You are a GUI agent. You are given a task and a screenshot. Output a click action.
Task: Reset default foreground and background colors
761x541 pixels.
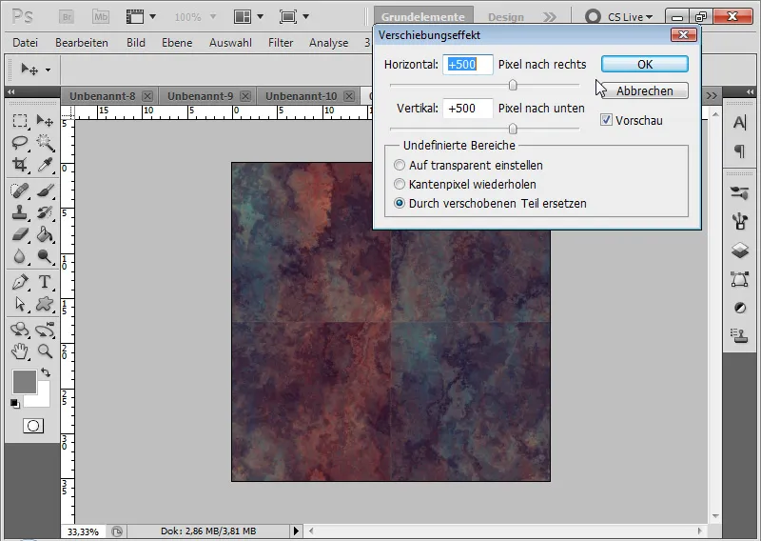pyautogui.click(x=15, y=404)
